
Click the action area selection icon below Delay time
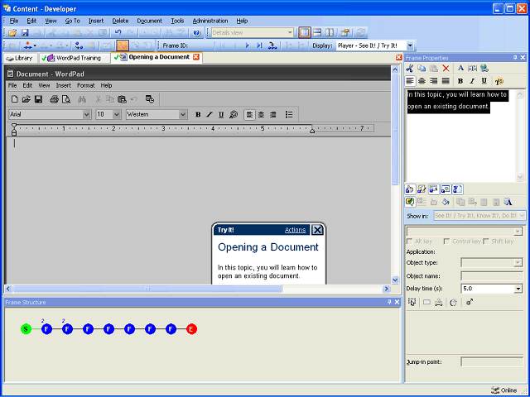[412, 302]
